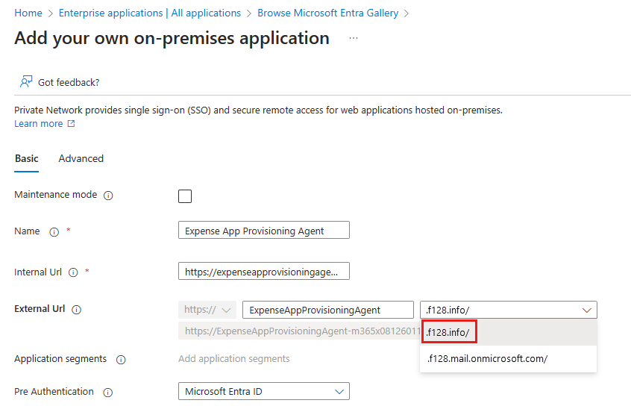Go to Home breadcrumb link
631x409 pixels.
click(28, 13)
